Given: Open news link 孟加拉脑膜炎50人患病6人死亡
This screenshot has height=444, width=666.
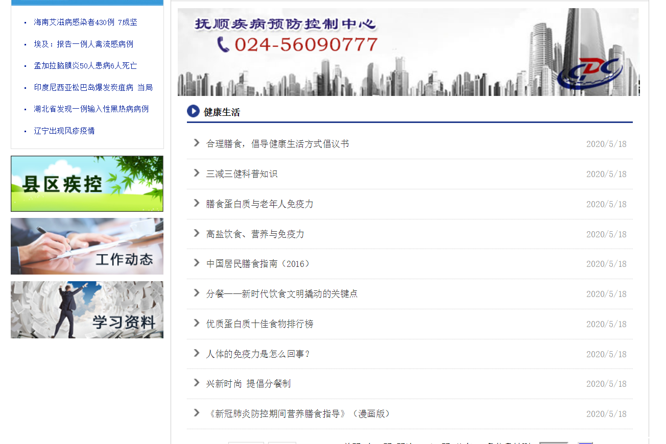Looking at the screenshot, I should point(85,66).
